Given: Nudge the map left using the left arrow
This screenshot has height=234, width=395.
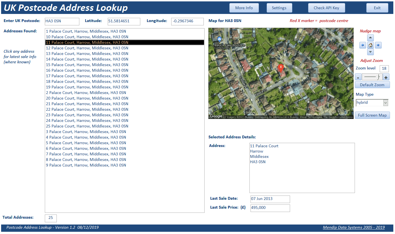Looking at the screenshot, I should [362, 45].
